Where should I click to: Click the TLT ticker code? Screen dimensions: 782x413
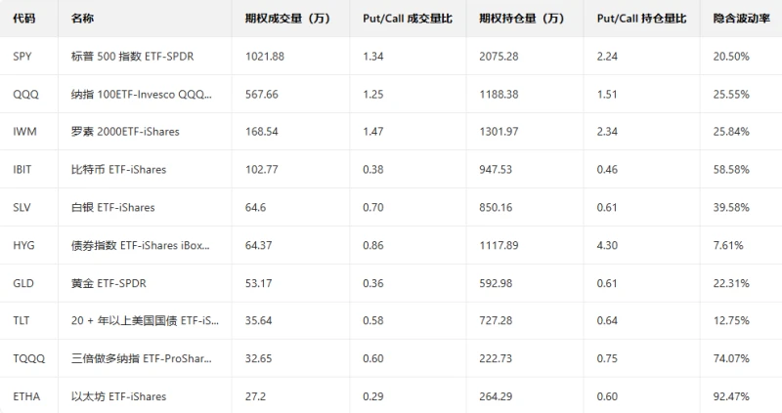point(22,320)
